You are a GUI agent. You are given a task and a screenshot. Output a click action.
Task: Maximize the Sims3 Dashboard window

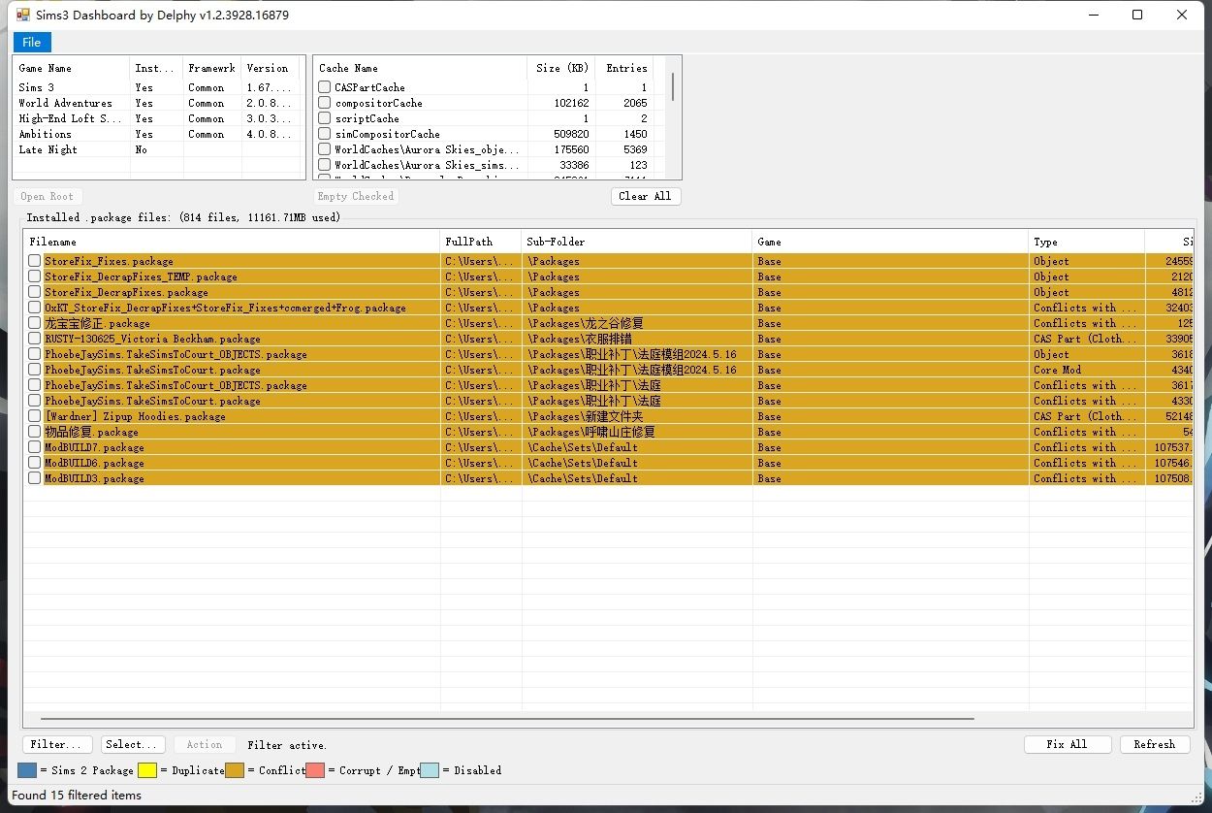1137,15
